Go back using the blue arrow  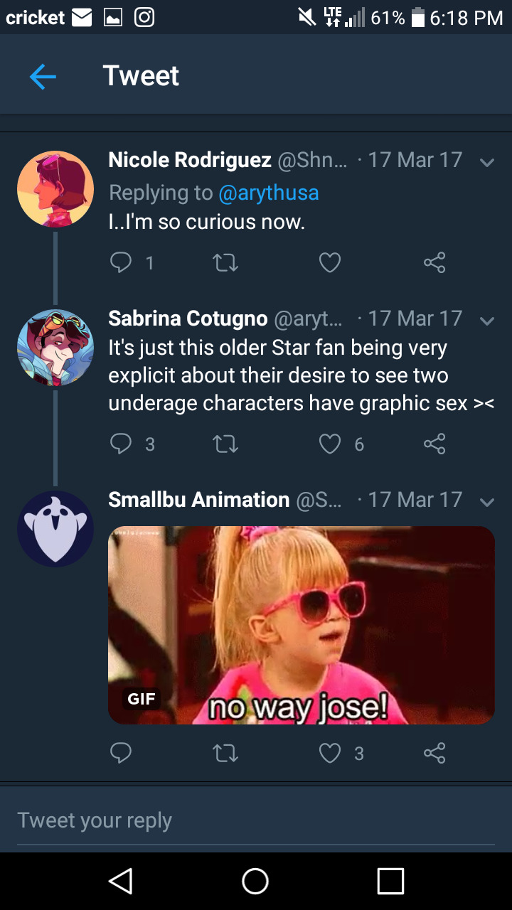[43, 76]
